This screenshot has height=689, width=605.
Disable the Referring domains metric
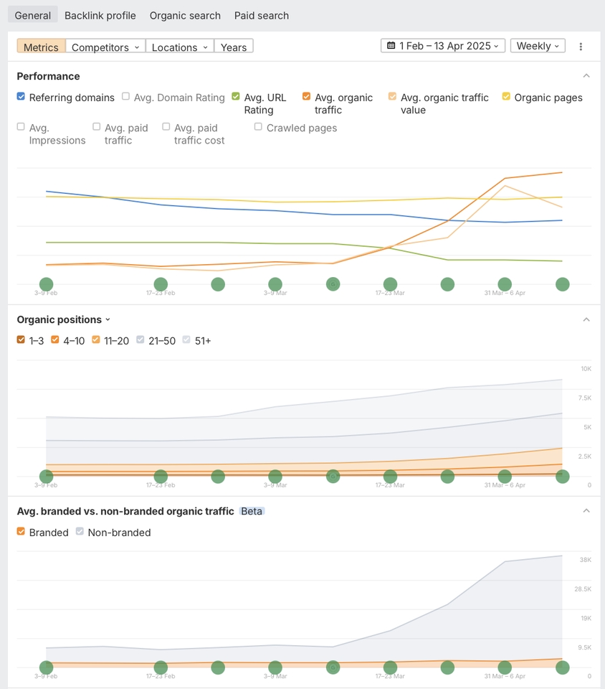coord(21,97)
